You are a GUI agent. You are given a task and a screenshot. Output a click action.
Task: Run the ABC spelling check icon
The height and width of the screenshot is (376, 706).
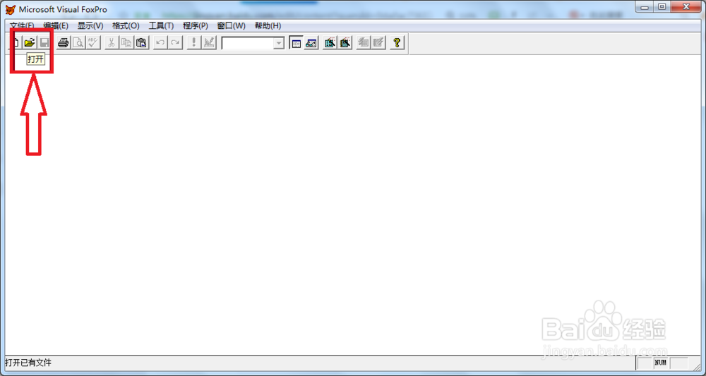pos(93,43)
